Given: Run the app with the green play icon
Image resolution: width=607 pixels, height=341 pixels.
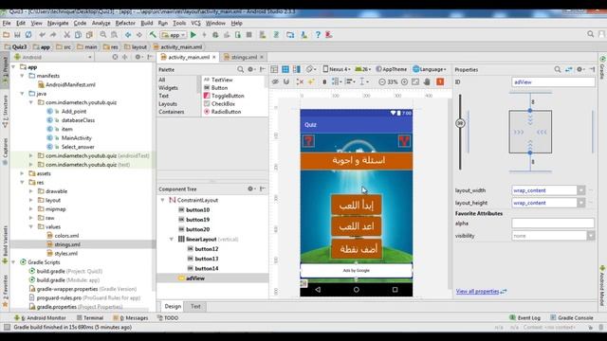Looking at the screenshot, I should 193,35.
